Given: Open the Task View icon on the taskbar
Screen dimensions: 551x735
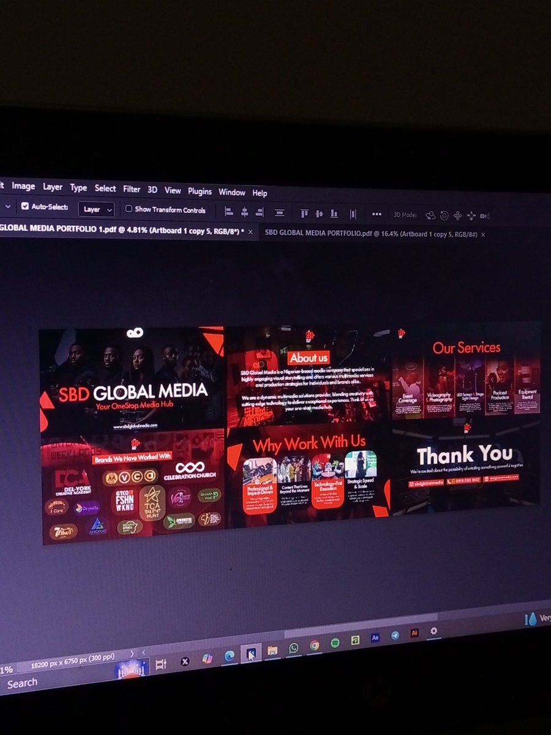Looking at the screenshot, I should (161, 664).
